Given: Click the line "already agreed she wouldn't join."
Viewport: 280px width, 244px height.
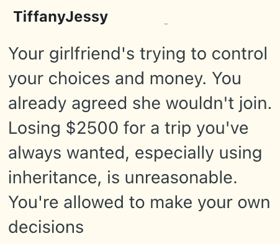Looking at the screenshot, I should [140, 103].
